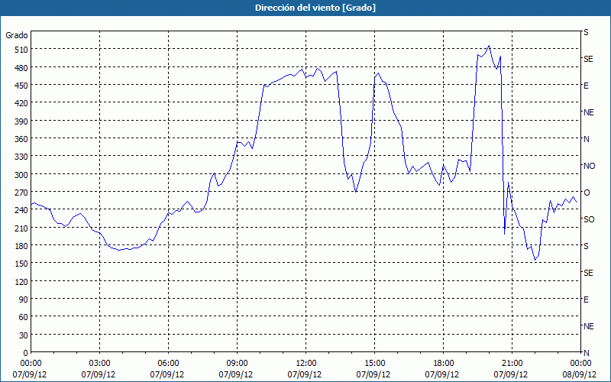
Task: Select the 'N' compass label level with 0
Action: point(587,353)
